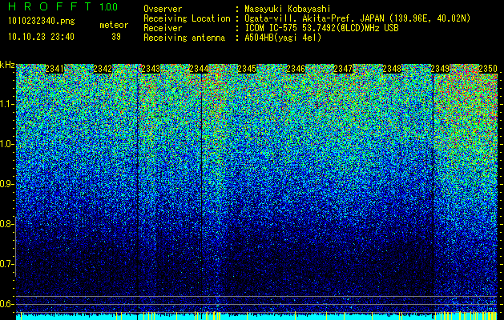Click the HROFFT 1.0.0 title text
This screenshot has width=504, height=320.
62,6
